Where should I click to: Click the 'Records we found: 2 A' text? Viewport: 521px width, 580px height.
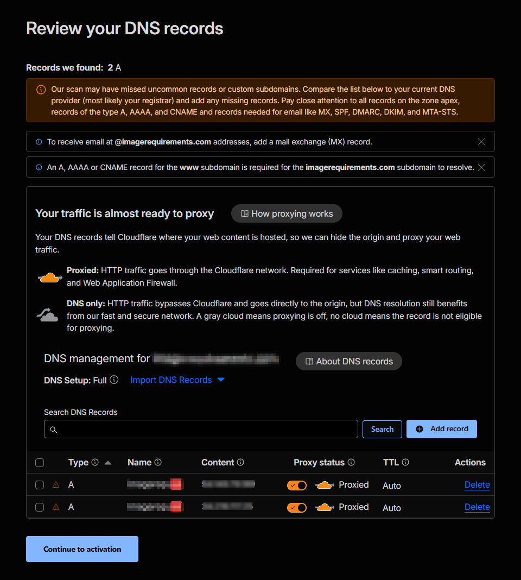[x=74, y=68]
